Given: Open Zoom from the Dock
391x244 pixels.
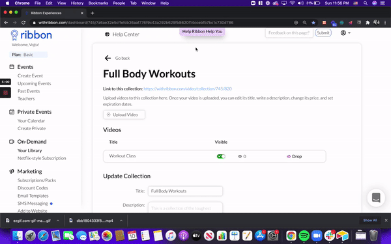Looking at the screenshot, I should (317, 236).
